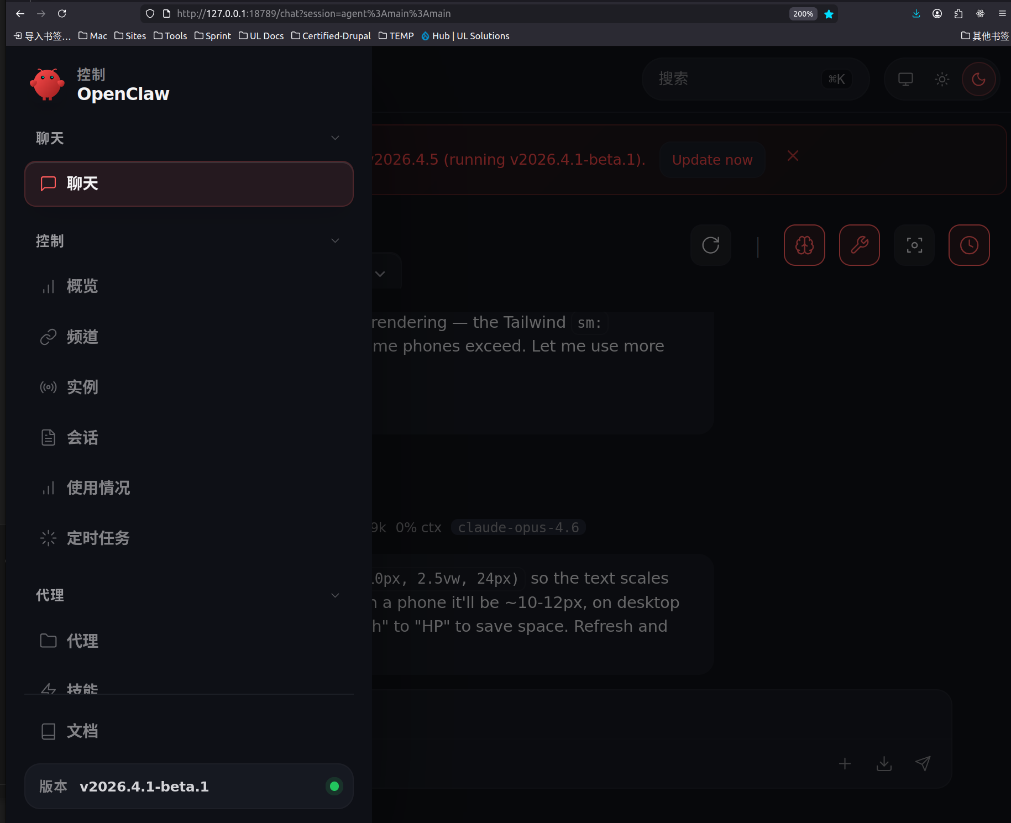Collapse the 控制 sidebar section
This screenshot has width=1011, height=823.
click(x=335, y=240)
